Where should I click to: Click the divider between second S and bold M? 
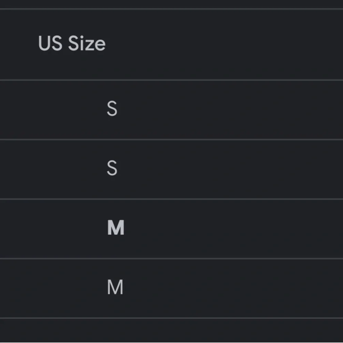coord(171,199)
